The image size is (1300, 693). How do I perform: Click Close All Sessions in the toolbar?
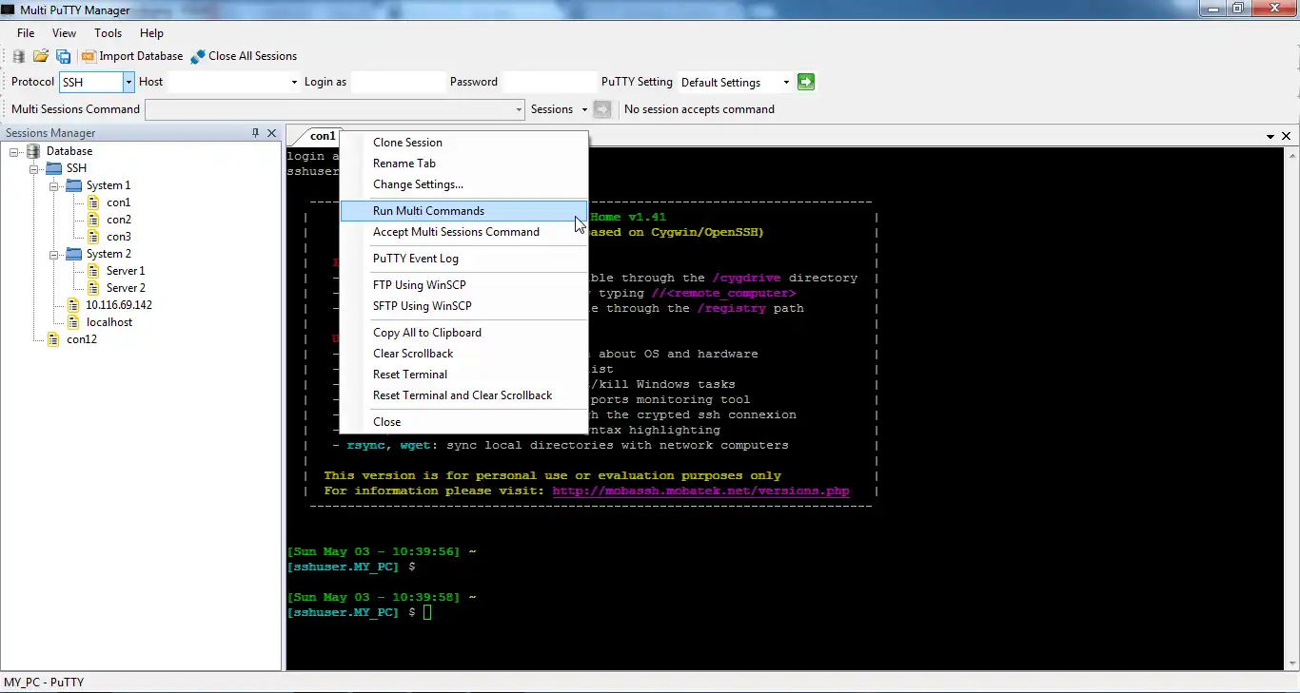tap(244, 56)
